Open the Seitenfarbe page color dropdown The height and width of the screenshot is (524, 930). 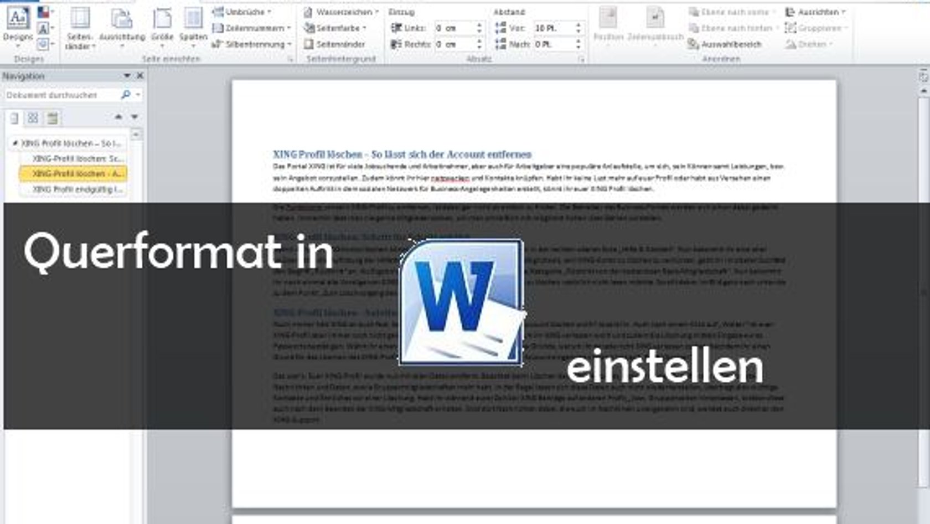pyautogui.click(x=335, y=28)
